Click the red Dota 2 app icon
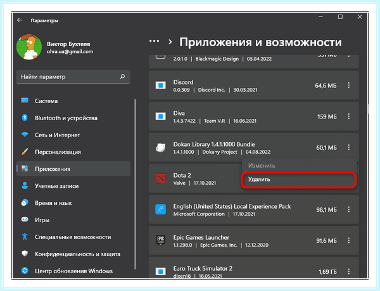 pyautogui.click(x=160, y=178)
